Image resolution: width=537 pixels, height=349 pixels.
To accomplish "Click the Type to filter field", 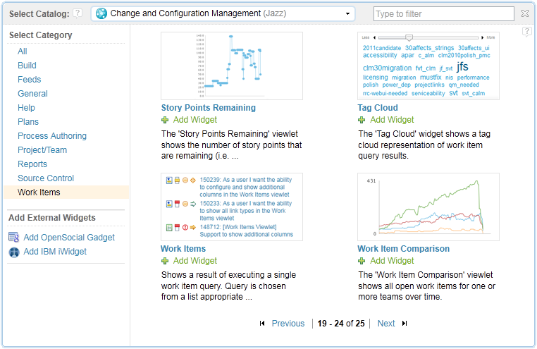I will pos(444,13).
